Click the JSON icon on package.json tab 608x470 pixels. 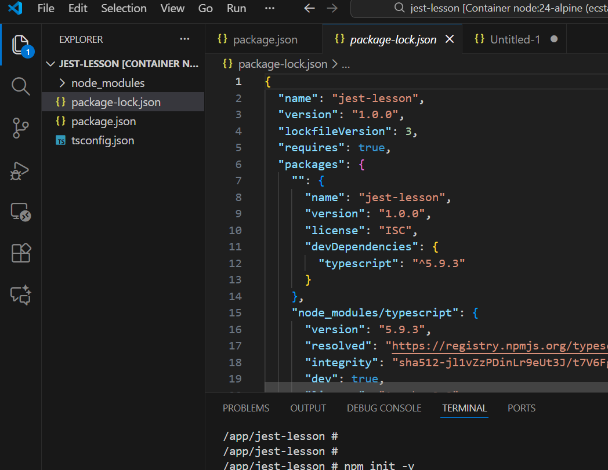(x=223, y=39)
